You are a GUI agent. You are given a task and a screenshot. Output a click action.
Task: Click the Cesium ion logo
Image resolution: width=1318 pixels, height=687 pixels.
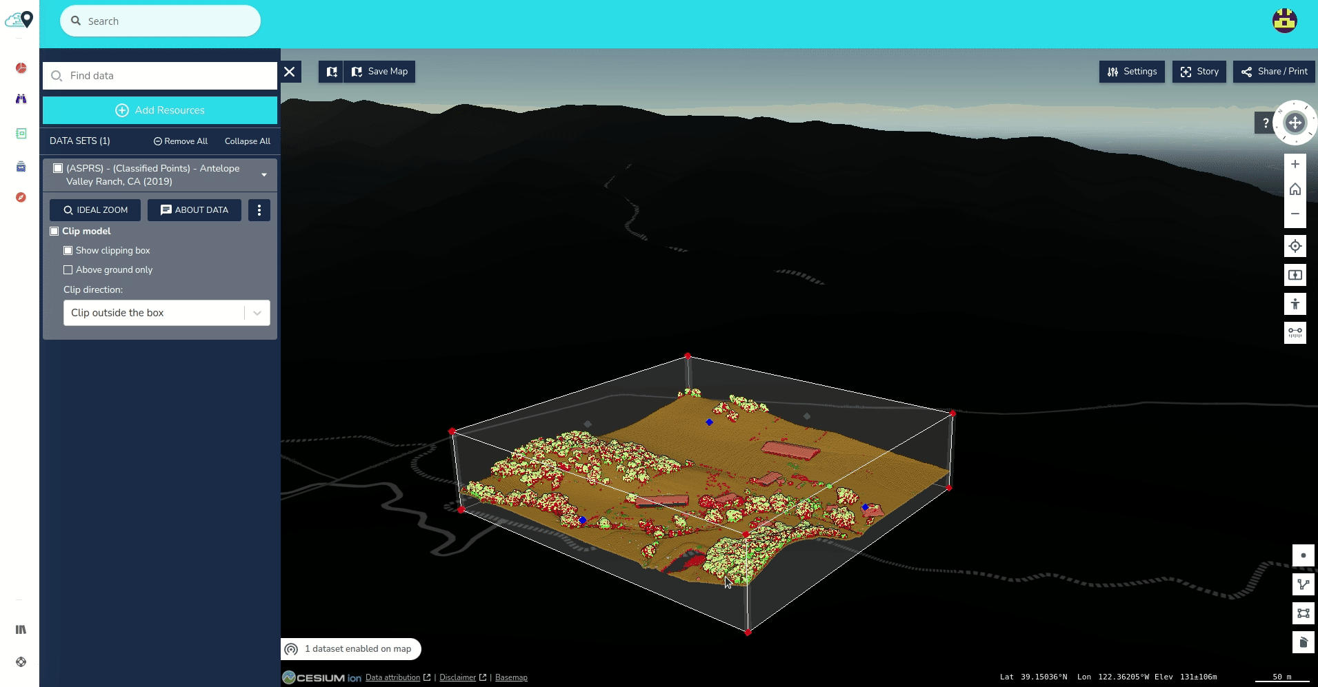point(322,677)
